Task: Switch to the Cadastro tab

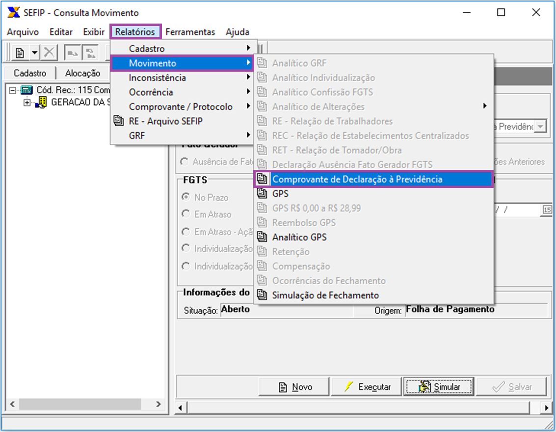Action: point(30,73)
